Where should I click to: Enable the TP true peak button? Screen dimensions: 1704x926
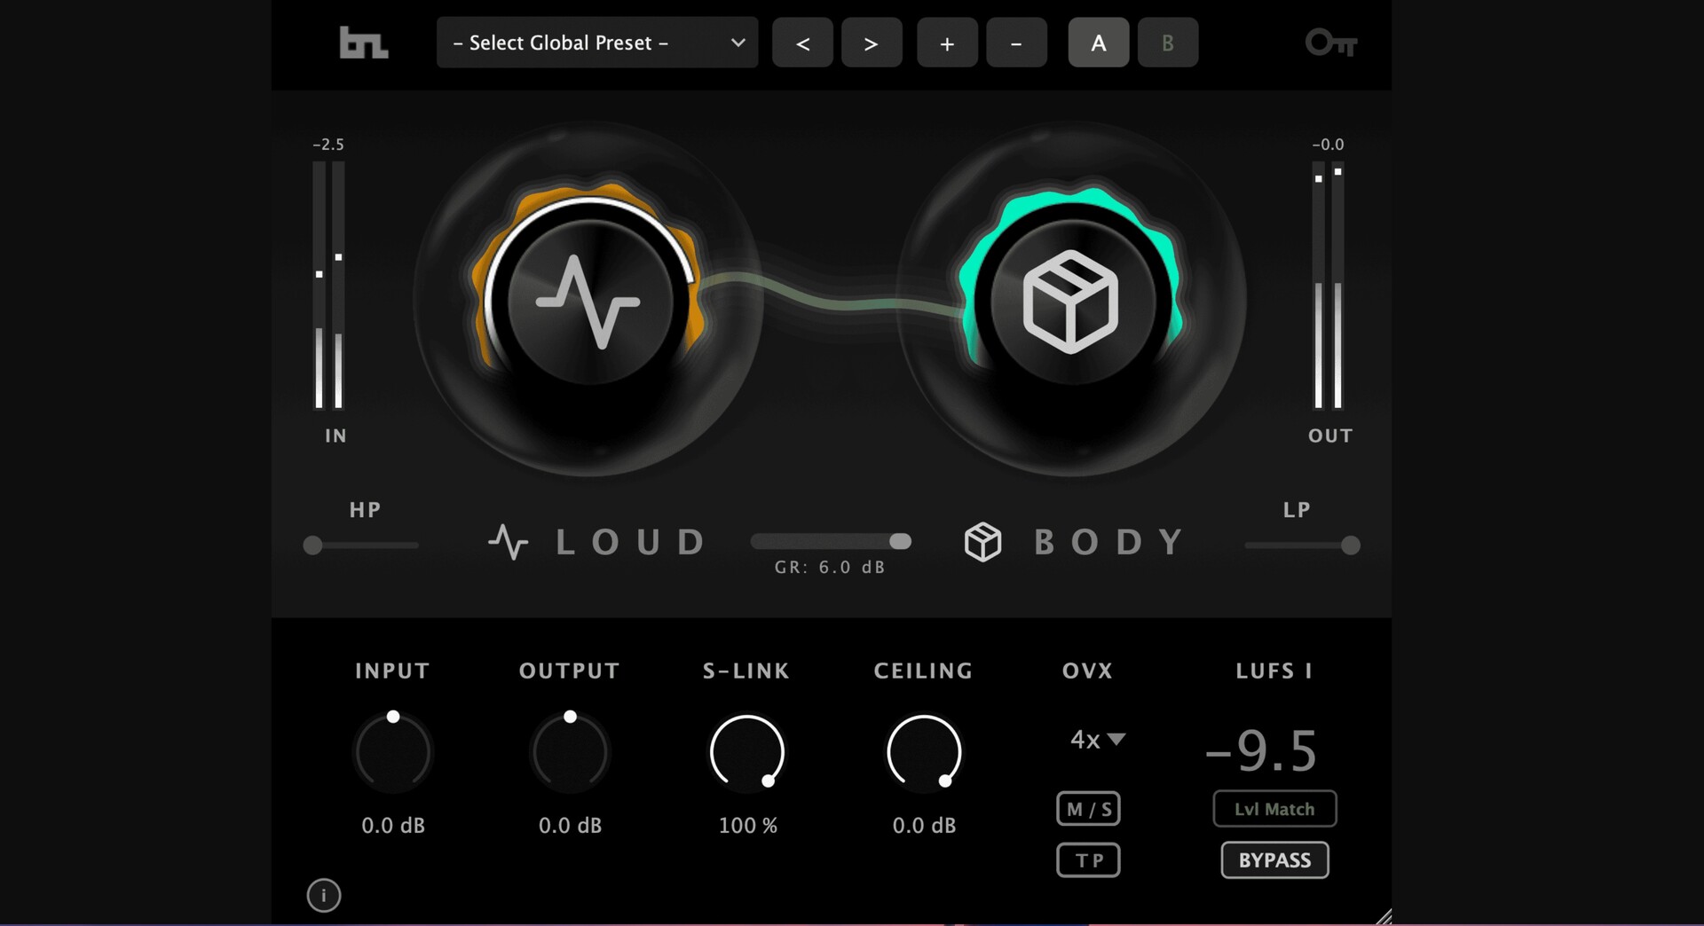tap(1088, 860)
